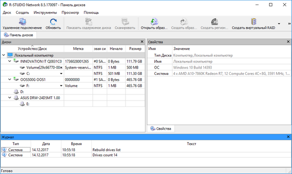Click the label 1736028001265
The image size is (292, 174).
[x=77, y=61]
